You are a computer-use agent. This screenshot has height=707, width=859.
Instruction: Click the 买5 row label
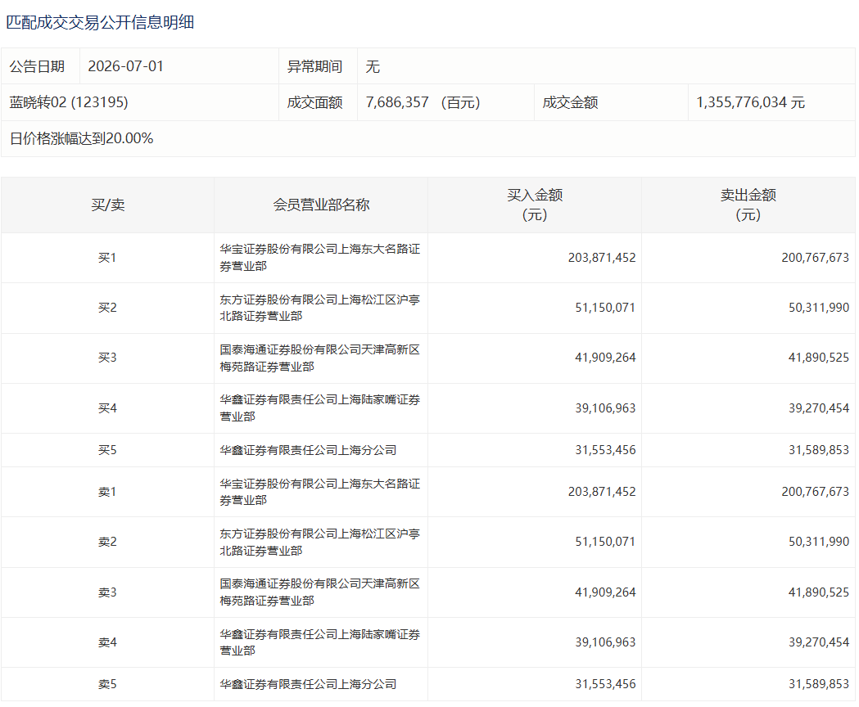coord(107,450)
